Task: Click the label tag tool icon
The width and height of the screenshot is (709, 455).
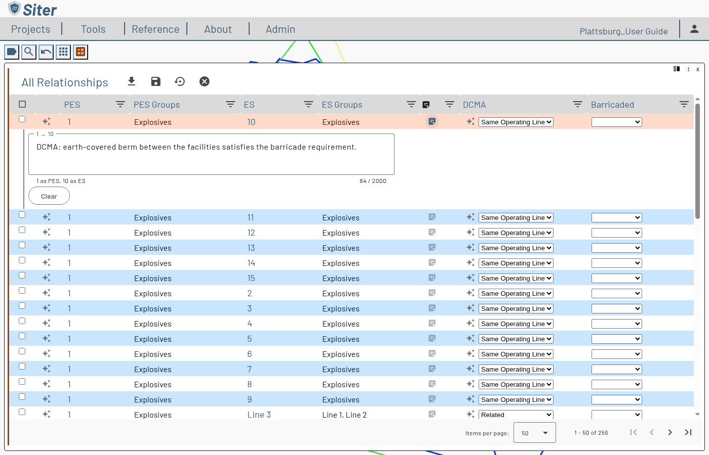Action: click(x=12, y=52)
